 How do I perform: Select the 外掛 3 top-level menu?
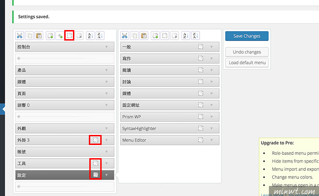[x=65, y=140]
